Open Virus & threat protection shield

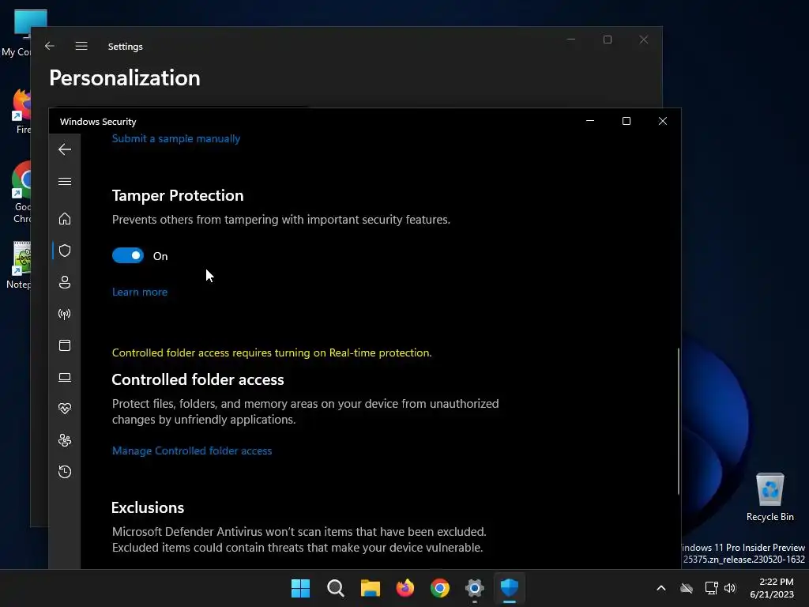tap(65, 251)
